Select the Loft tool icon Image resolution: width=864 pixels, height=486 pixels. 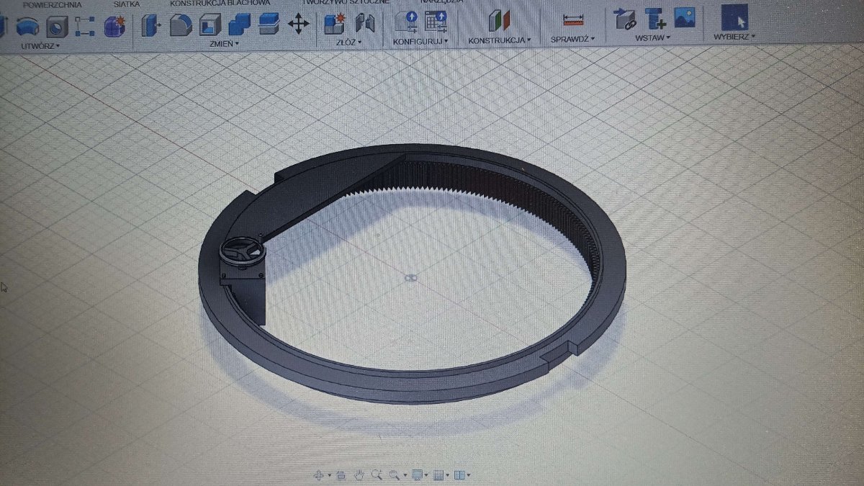click(27, 26)
